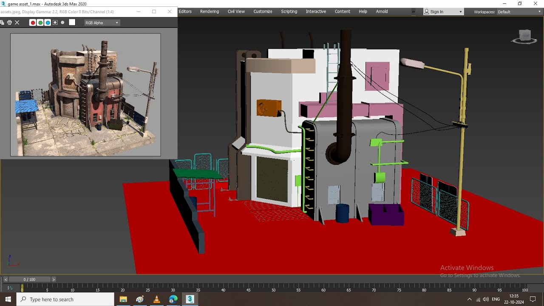Open the Rendering menu
544x306 pixels.
[x=210, y=11]
